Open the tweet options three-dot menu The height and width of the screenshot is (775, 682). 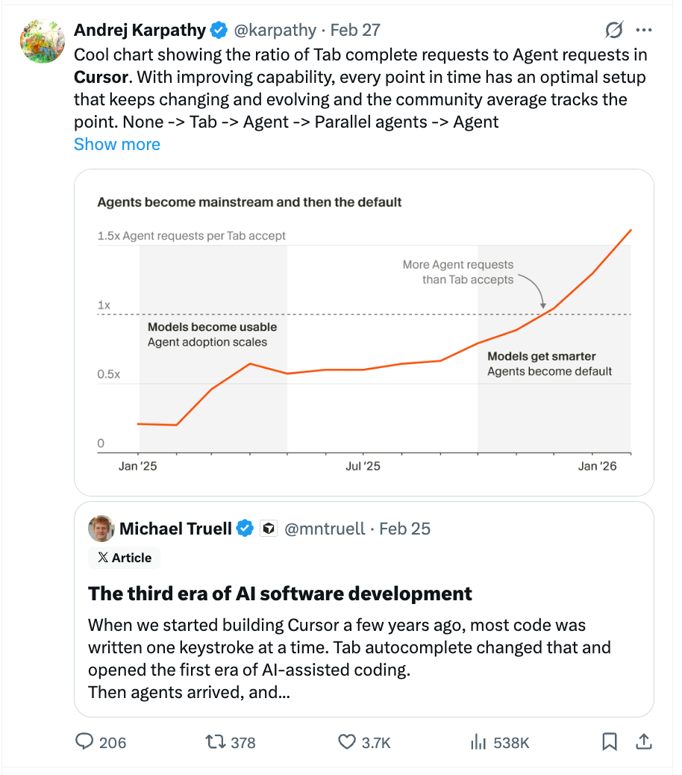[x=645, y=30]
